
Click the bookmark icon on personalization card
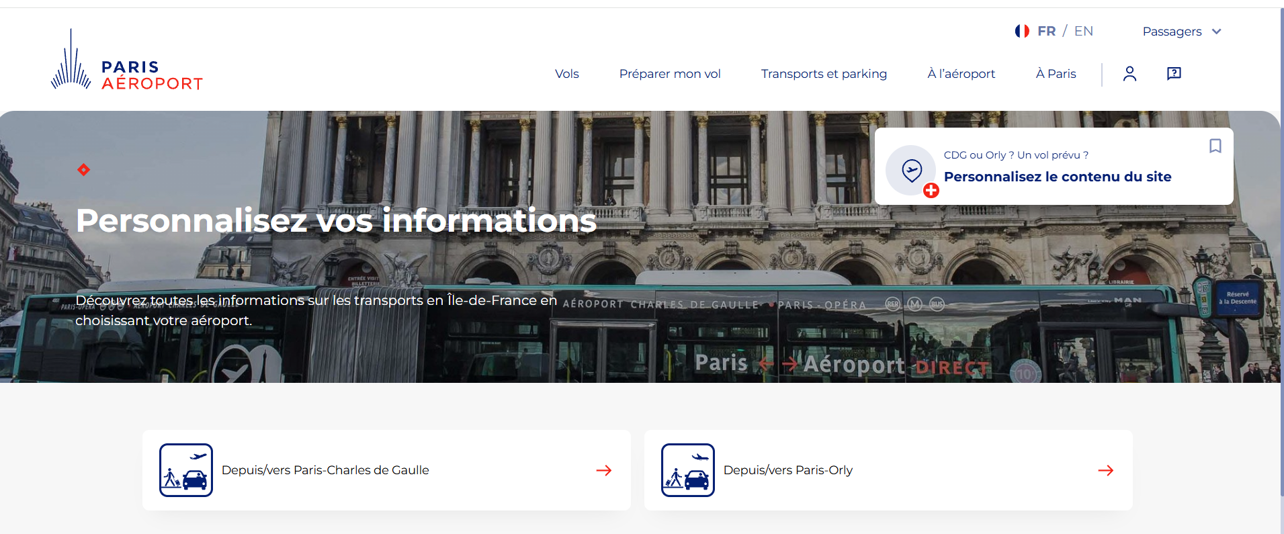[x=1215, y=146]
